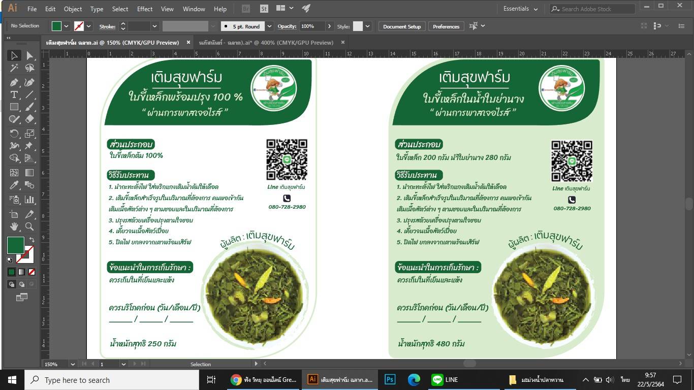Select the Selection tool arrow
Image resolution: width=694 pixels, height=390 pixels.
(14, 56)
